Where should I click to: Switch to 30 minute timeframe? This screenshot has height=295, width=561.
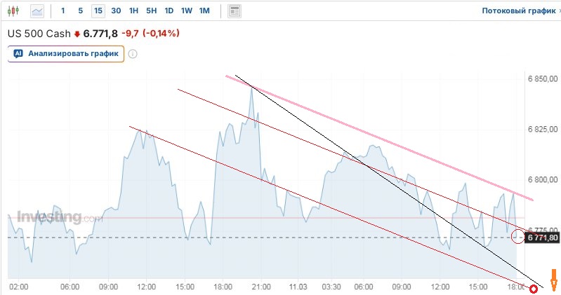[116, 11]
